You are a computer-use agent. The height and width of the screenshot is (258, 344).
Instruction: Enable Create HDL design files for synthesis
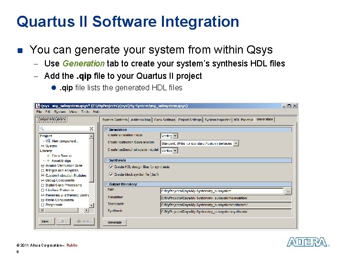tap(111, 167)
